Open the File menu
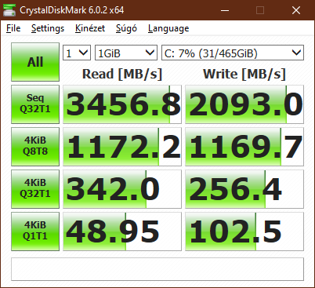Image resolution: width=315 pixels, height=288 pixels. pyautogui.click(x=13, y=28)
